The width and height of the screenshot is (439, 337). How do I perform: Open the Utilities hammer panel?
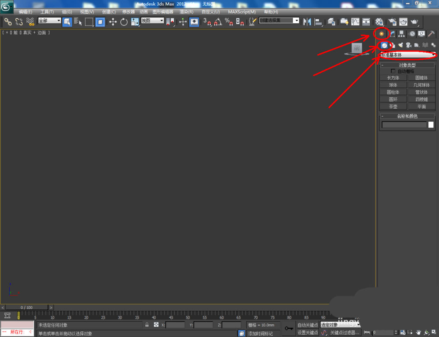pos(432,34)
